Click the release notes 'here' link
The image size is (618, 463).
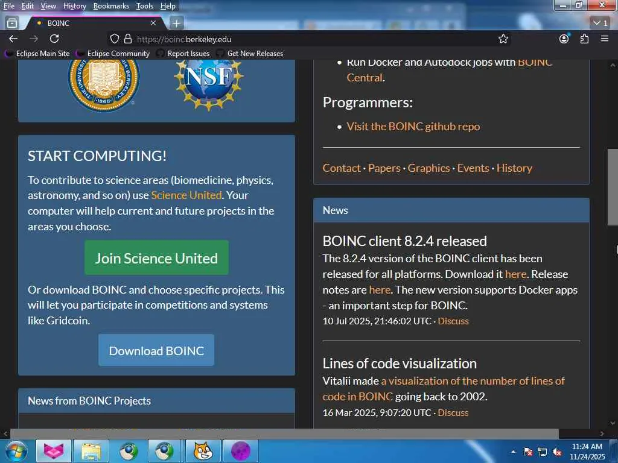point(380,290)
